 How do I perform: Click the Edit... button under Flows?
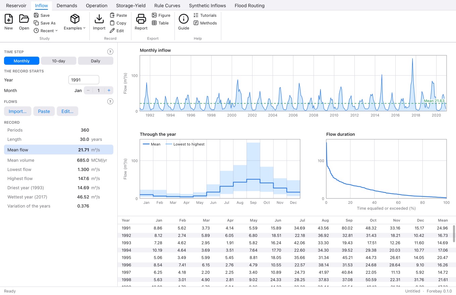tap(67, 111)
